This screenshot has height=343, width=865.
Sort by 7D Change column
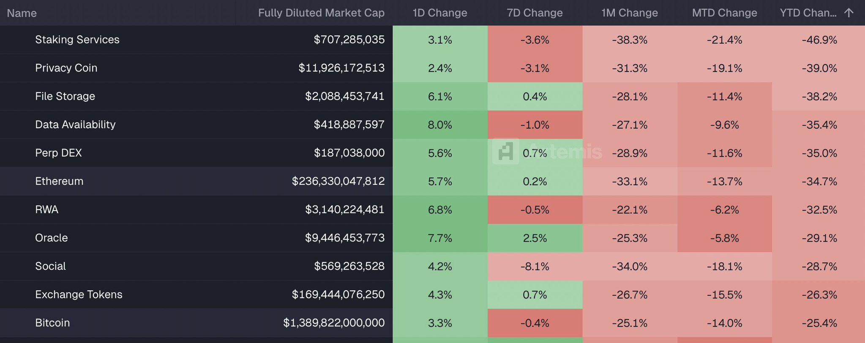pyautogui.click(x=535, y=13)
